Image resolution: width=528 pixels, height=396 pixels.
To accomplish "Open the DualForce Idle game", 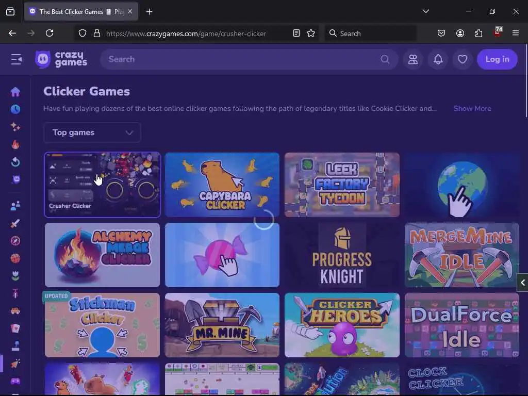I will tap(461, 325).
